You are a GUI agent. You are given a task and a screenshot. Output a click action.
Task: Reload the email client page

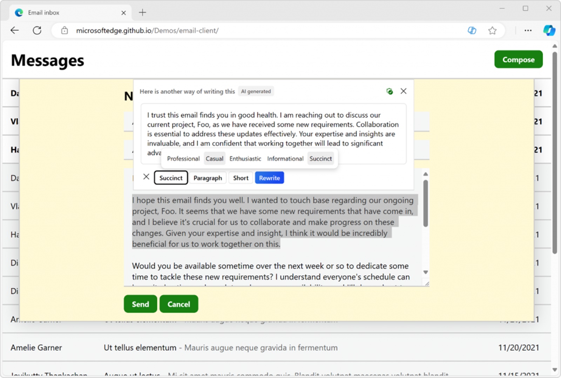point(37,31)
